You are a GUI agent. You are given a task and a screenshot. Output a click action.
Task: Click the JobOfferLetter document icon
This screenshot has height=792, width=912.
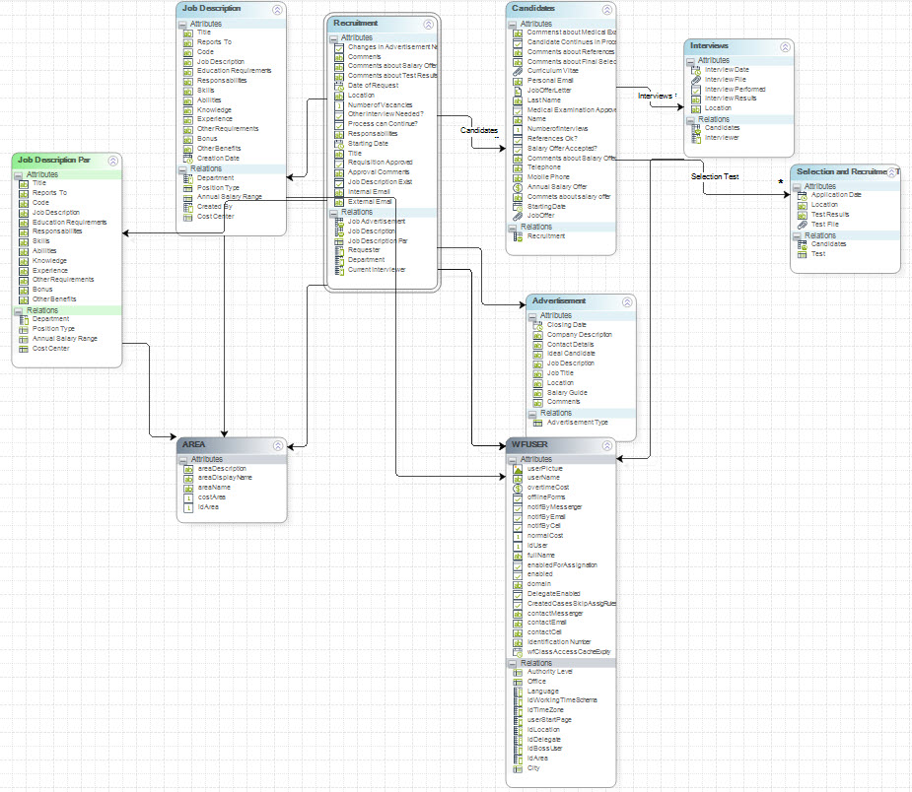click(518, 90)
